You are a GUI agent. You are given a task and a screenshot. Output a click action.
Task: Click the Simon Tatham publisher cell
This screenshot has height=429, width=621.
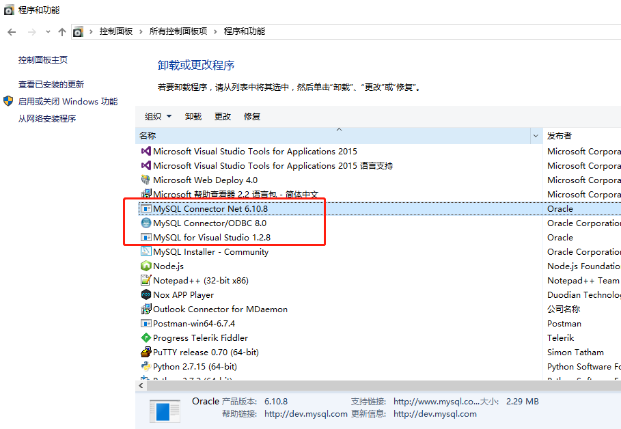[575, 352]
